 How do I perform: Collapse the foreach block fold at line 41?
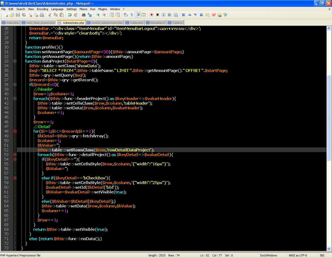(15, 99)
